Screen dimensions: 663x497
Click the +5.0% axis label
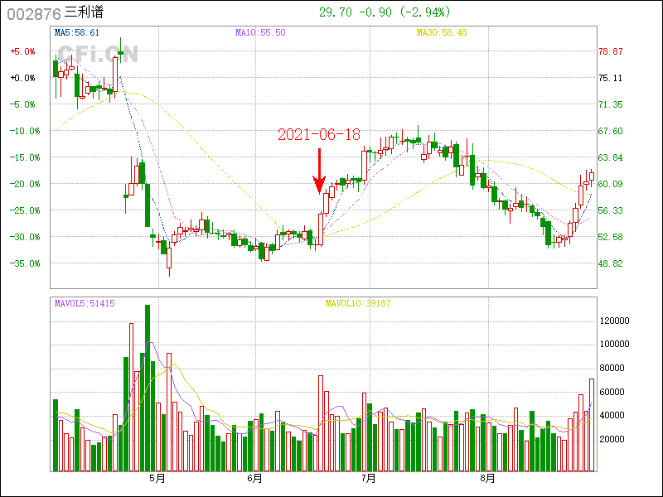click(23, 51)
